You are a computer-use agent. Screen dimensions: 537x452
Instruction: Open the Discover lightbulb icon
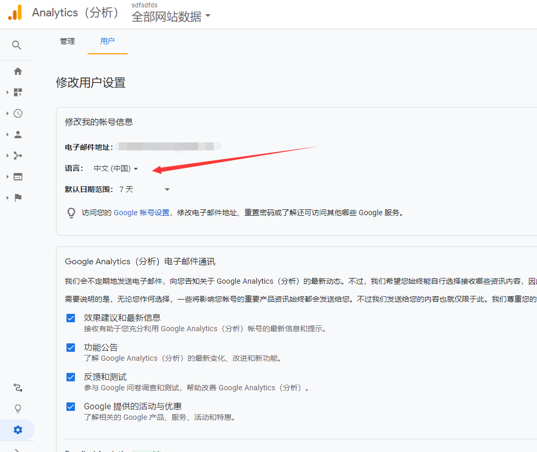tap(17, 408)
